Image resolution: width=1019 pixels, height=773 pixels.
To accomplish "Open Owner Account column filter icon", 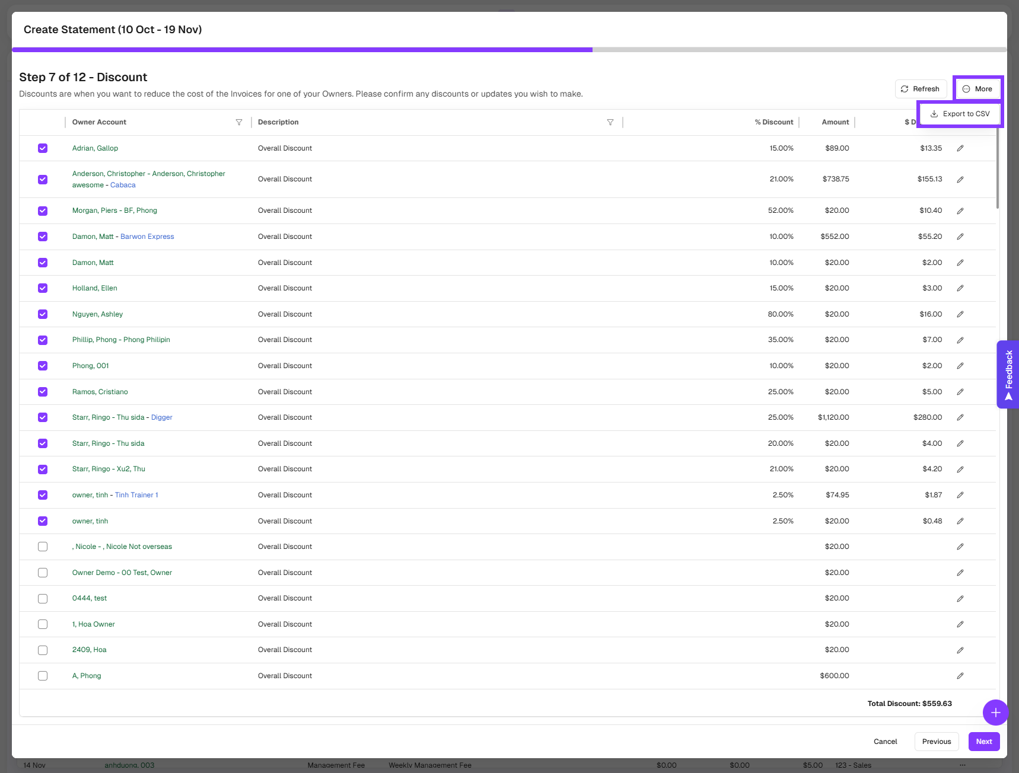I will (239, 122).
